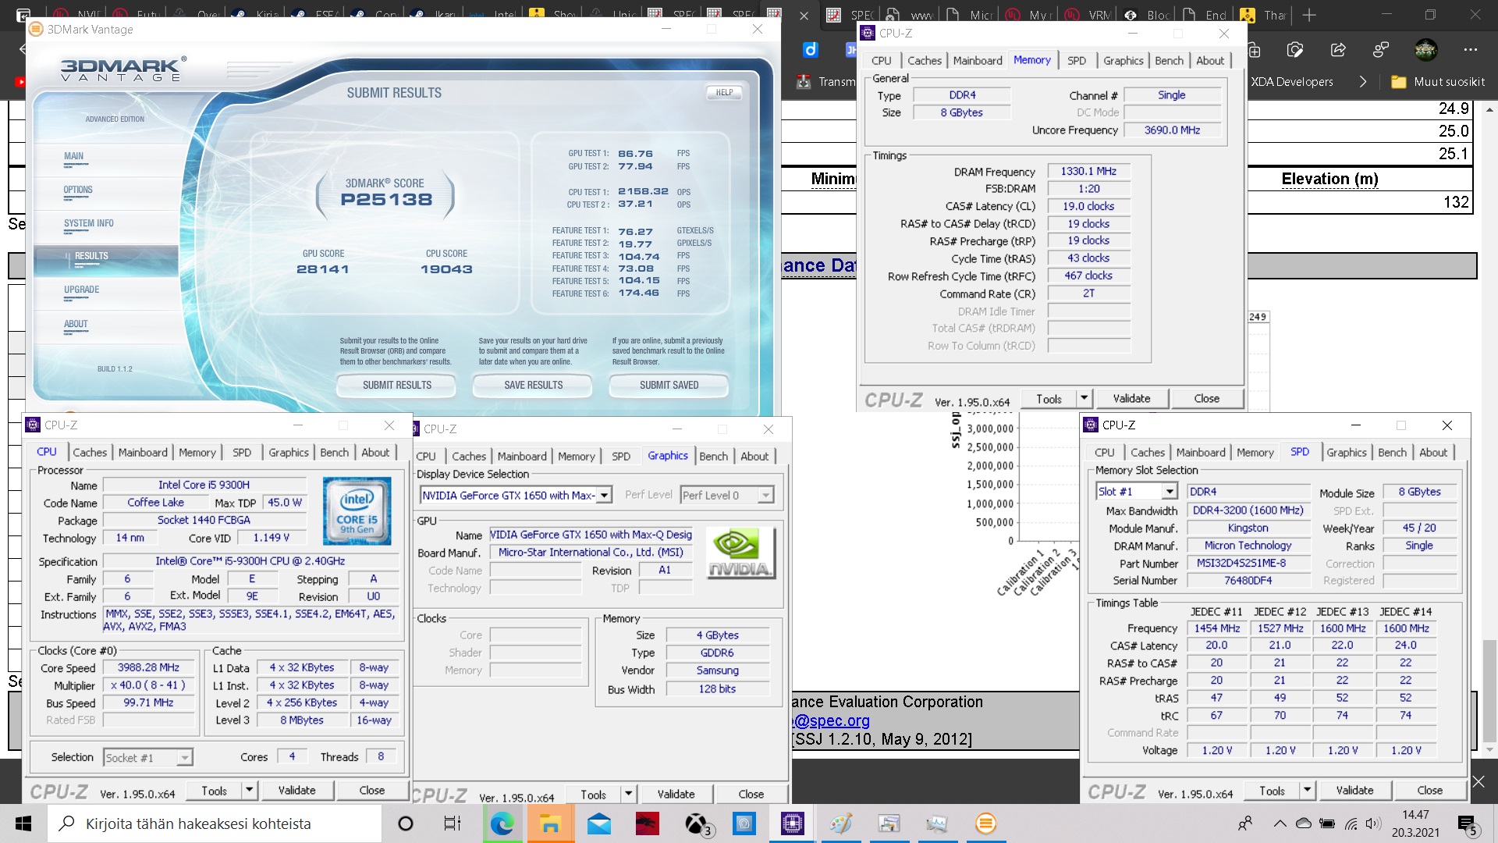Expand the Perf Level combo box
Viewport: 1498px width, 843px height.
click(x=765, y=495)
